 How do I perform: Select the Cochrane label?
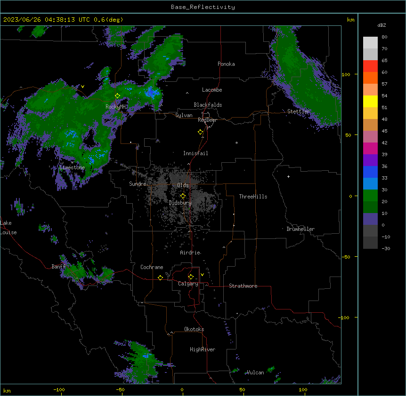pos(152,267)
